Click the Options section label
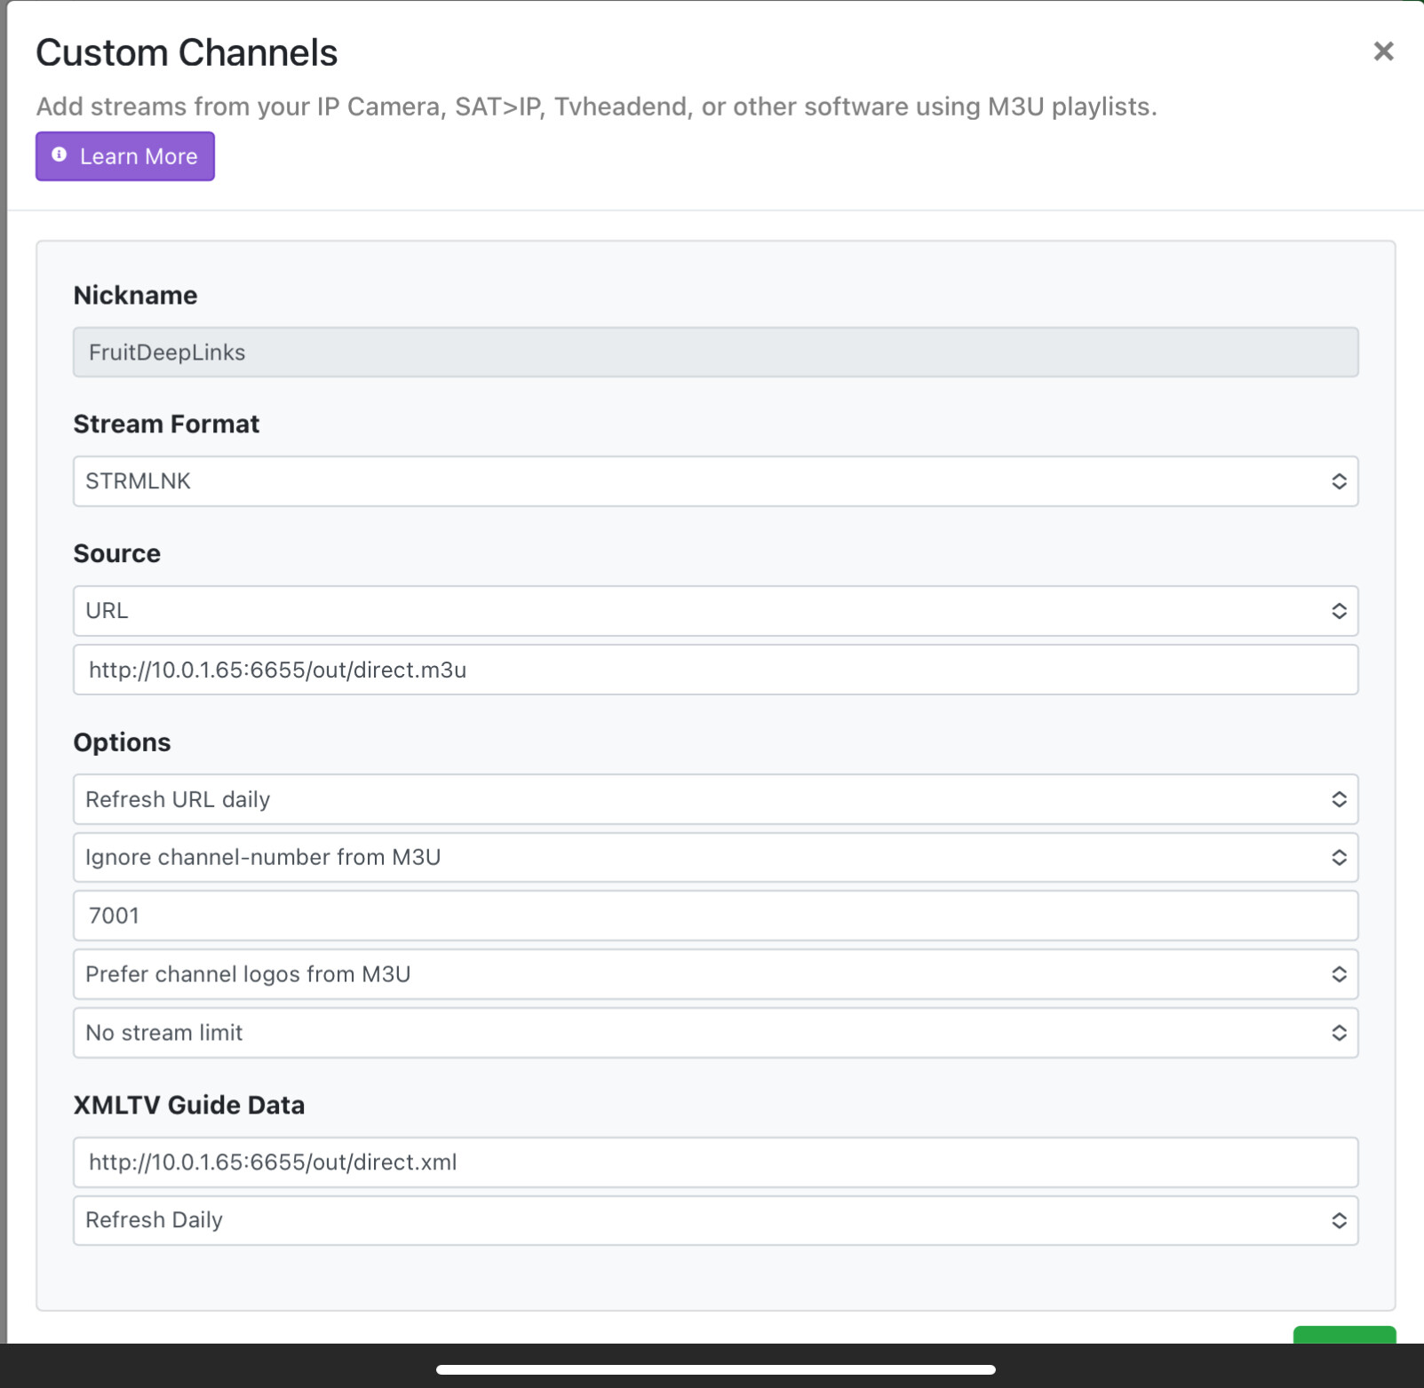The image size is (1424, 1388). pyautogui.click(x=122, y=742)
